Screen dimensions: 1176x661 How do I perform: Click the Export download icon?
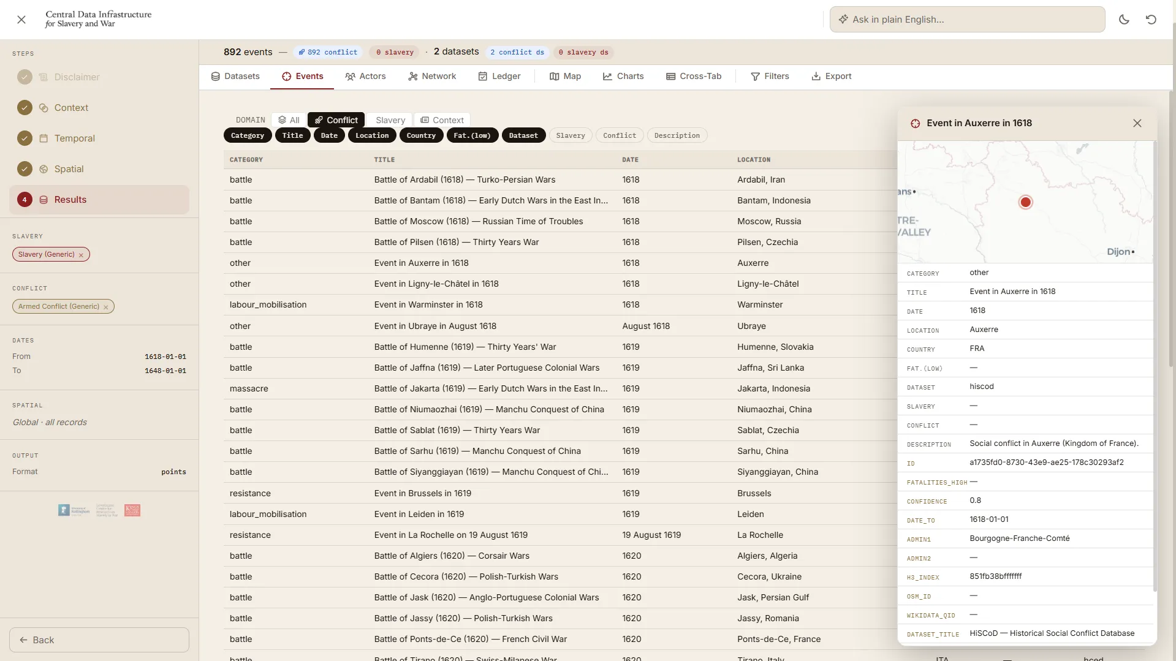pos(816,77)
